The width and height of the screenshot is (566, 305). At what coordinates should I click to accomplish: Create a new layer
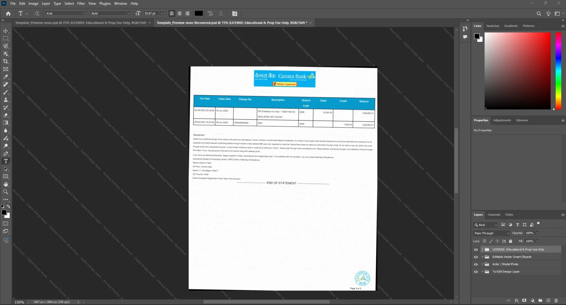[x=548, y=300]
